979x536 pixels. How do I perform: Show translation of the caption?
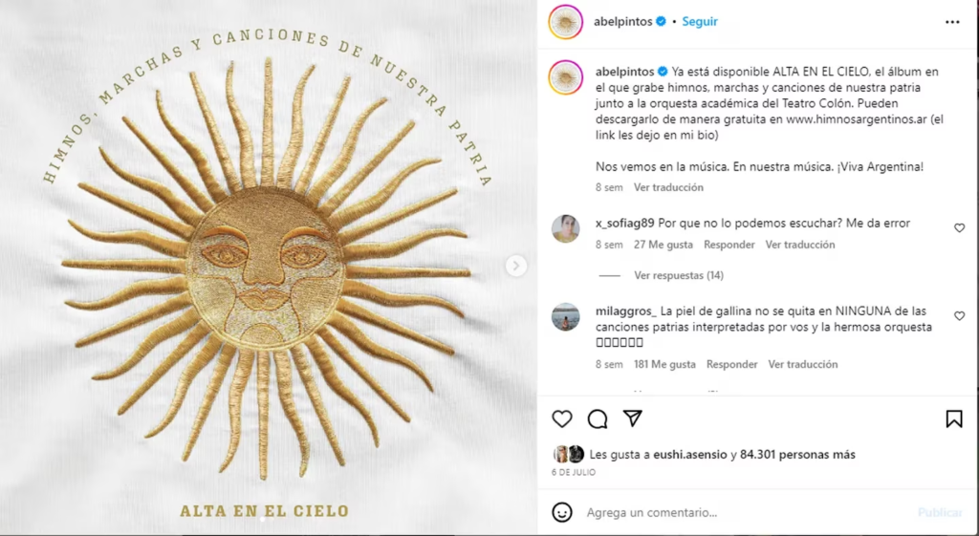668,187
